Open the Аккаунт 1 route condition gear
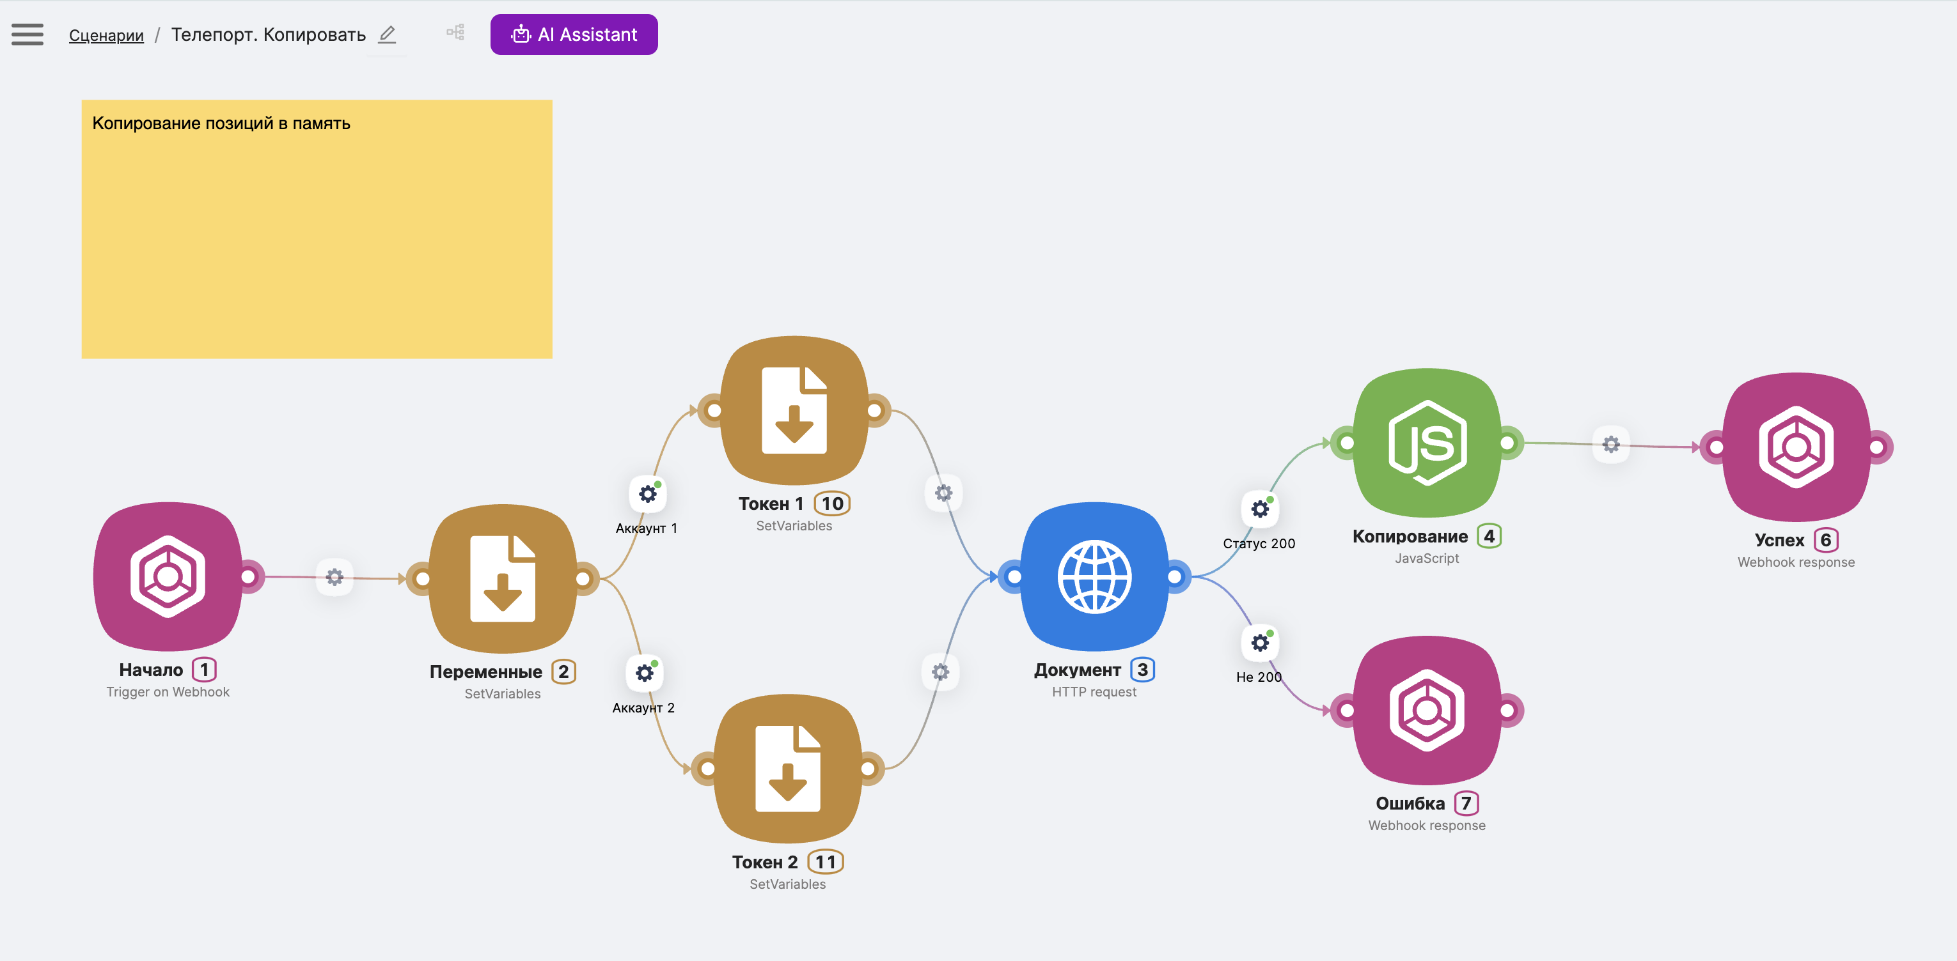1957x961 pixels. pyautogui.click(x=647, y=494)
